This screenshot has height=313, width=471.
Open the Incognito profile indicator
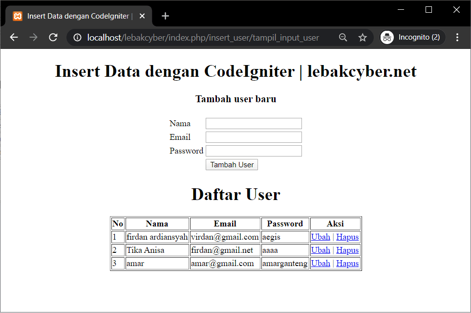(411, 37)
